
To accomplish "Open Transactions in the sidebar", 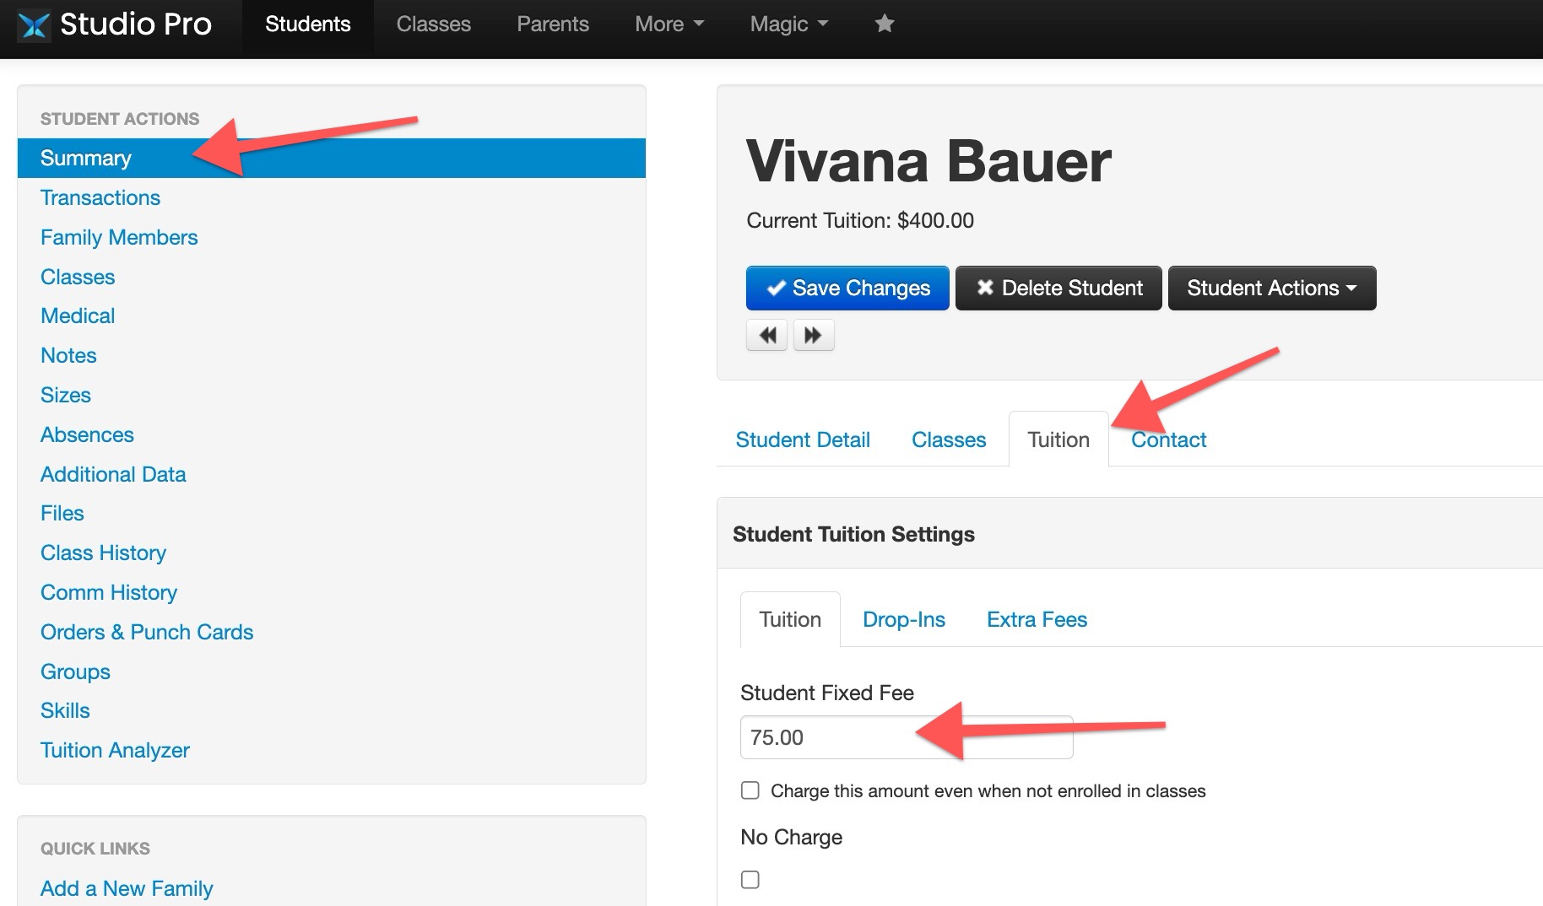I will 100,197.
